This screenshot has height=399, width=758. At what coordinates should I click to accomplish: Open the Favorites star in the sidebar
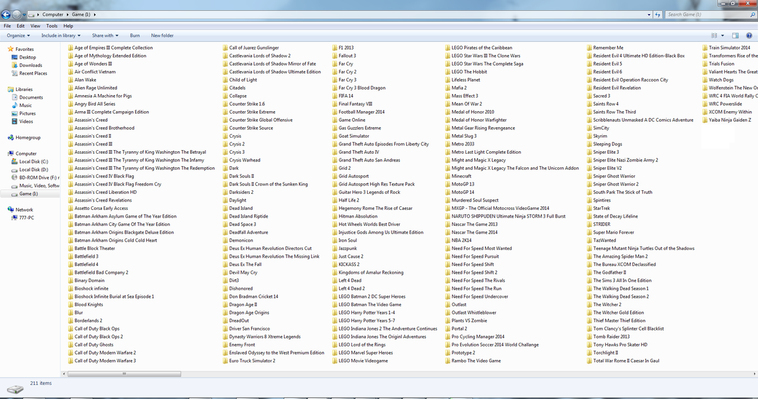pos(11,49)
